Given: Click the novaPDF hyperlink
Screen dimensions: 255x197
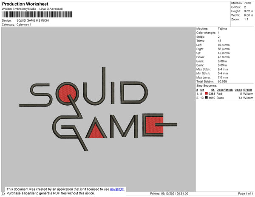Looking at the screenshot, I should pyautogui.click(x=117, y=189).
